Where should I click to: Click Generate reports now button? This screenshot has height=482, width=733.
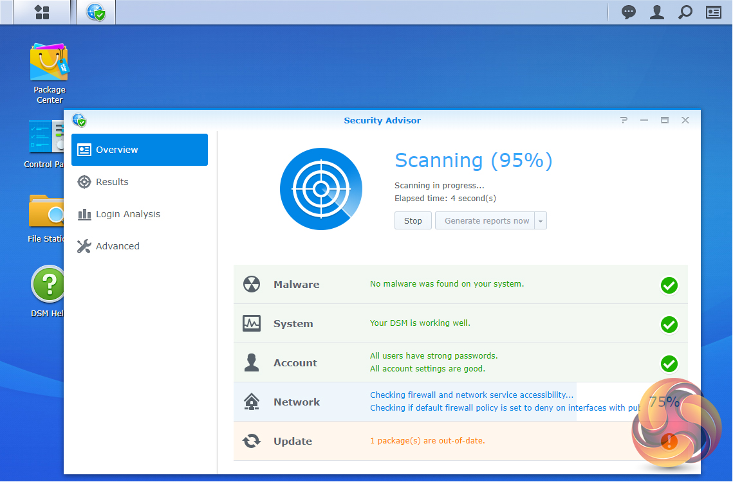486,220
